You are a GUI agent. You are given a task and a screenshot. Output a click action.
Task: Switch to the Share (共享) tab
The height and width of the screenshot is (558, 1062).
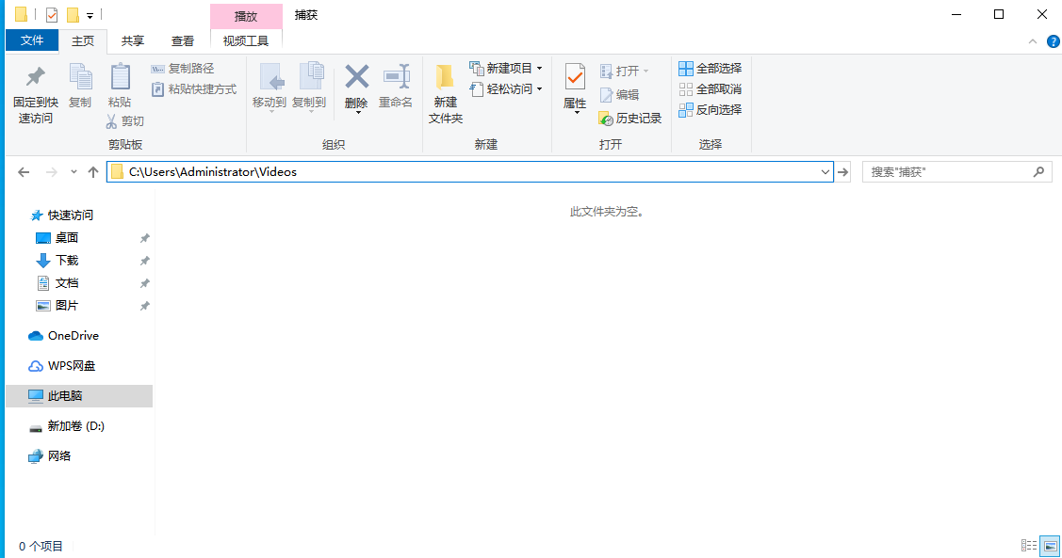point(133,41)
